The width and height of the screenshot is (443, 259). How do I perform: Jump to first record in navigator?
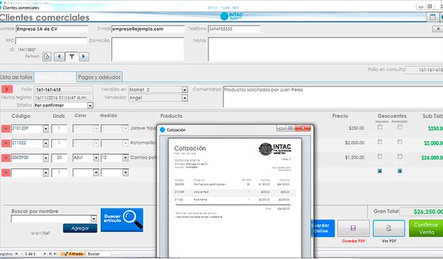[17, 254]
